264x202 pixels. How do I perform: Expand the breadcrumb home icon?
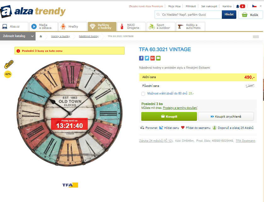41,36
